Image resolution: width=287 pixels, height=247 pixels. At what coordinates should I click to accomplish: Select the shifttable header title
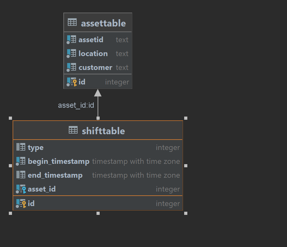coord(103,131)
